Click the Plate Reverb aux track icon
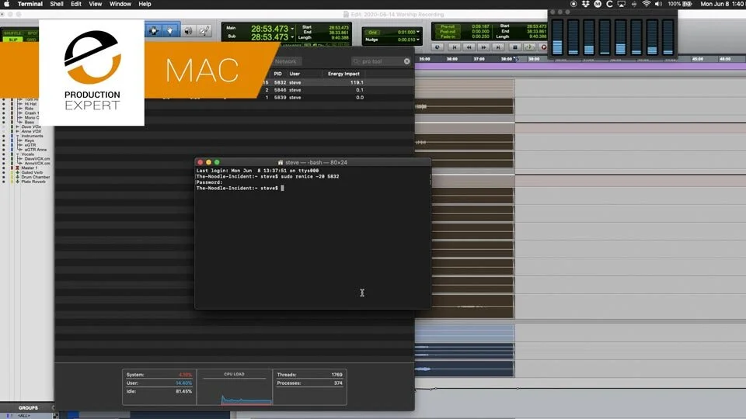Viewport: 746px width, 419px height. point(18,182)
